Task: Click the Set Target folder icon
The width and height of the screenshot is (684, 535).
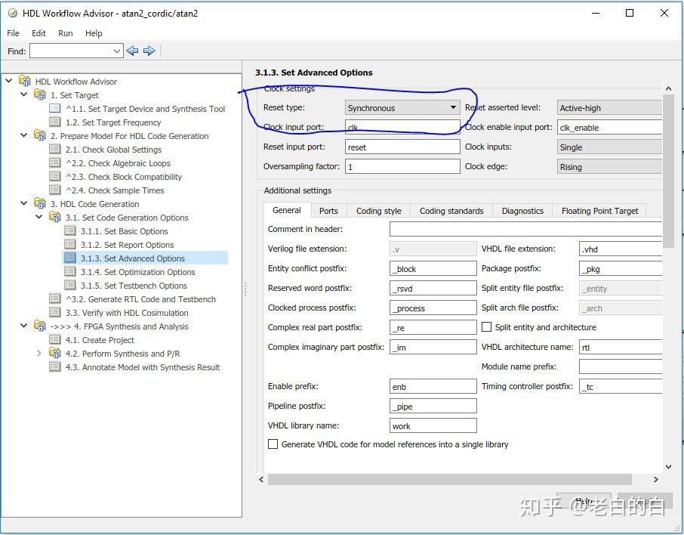Action: (x=40, y=95)
